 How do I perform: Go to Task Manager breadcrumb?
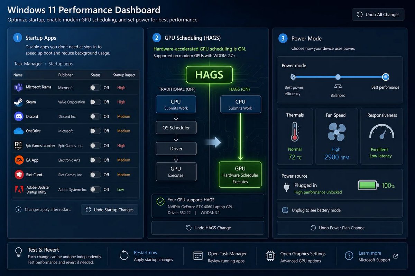(x=28, y=64)
